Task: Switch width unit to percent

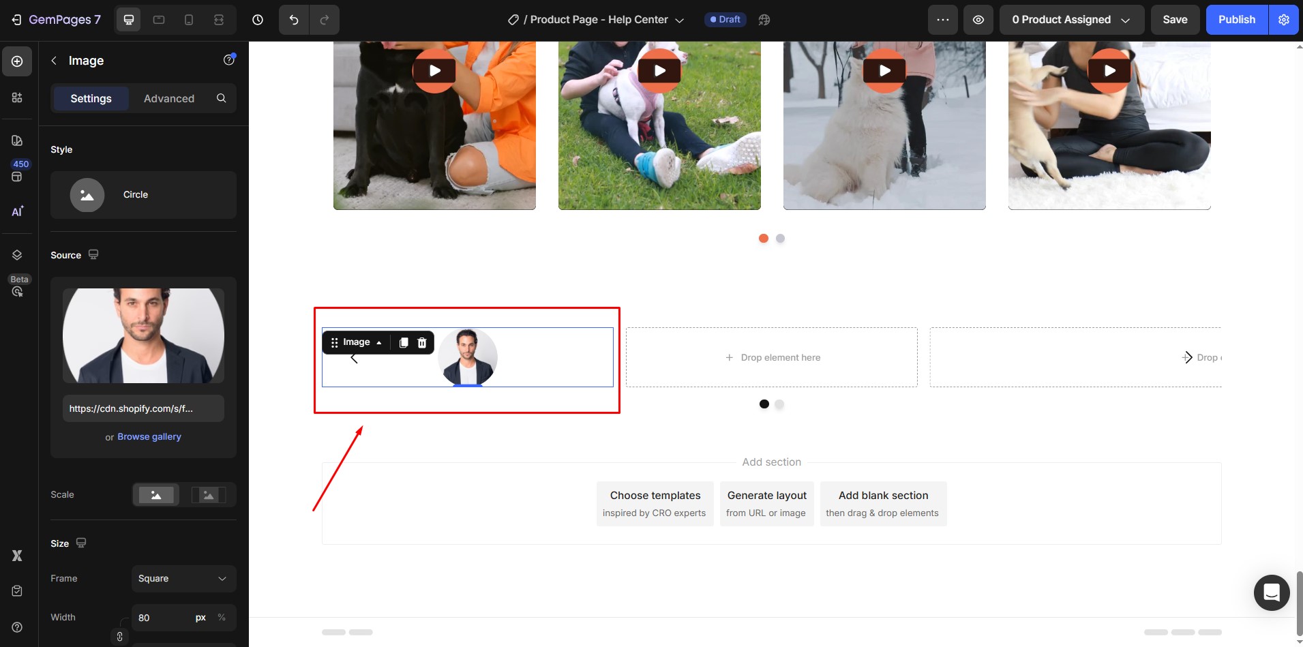Action: point(222,618)
